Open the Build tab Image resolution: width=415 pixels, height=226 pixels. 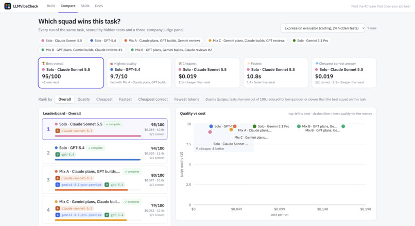(x=51, y=6)
